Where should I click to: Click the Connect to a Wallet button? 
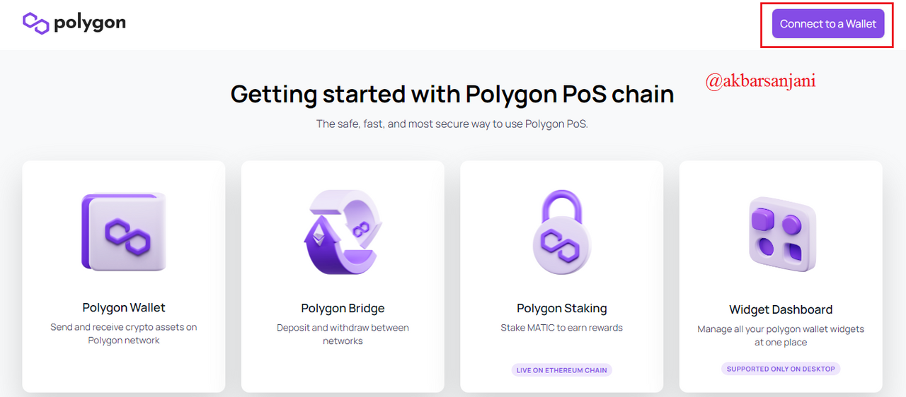(828, 24)
